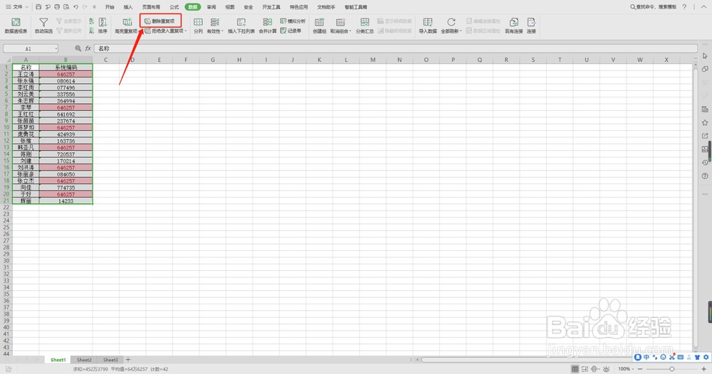The image size is (712, 374).
Task: Add a new sheet with plus button
Action: point(128,360)
